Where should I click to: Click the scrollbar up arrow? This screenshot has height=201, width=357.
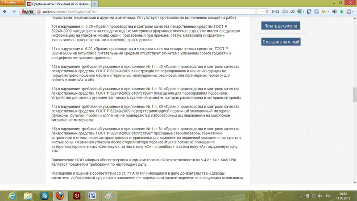pyautogui.click(x=355, y=19)
